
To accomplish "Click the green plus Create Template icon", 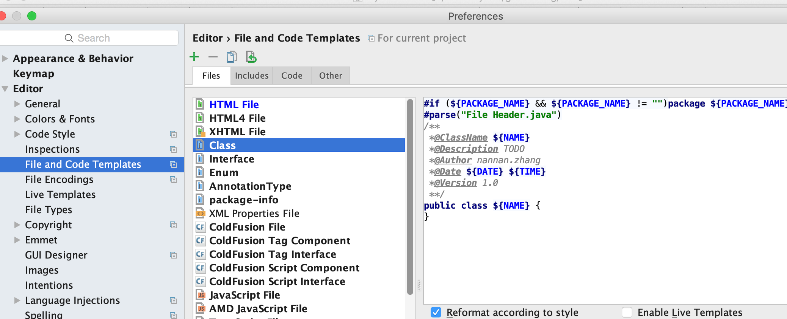I will click(194, 57).
